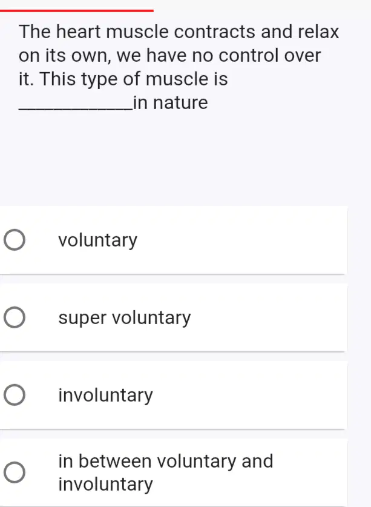Select the voluntary radio button
Viewport: 371px width, 507px height.
(x=15, y=240)
